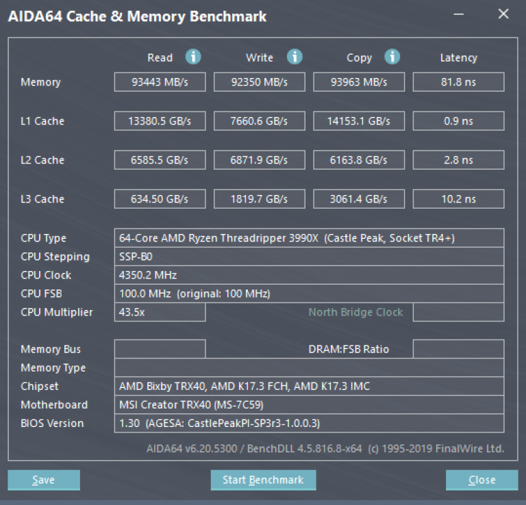This screenshot has width=526, height=505.
Task: Click the empty Memory Bus field
Action: coord(160,349)
